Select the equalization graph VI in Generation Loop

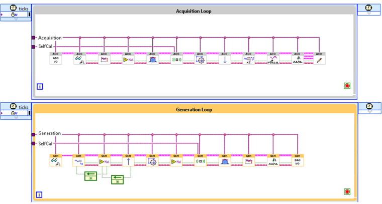249,160
